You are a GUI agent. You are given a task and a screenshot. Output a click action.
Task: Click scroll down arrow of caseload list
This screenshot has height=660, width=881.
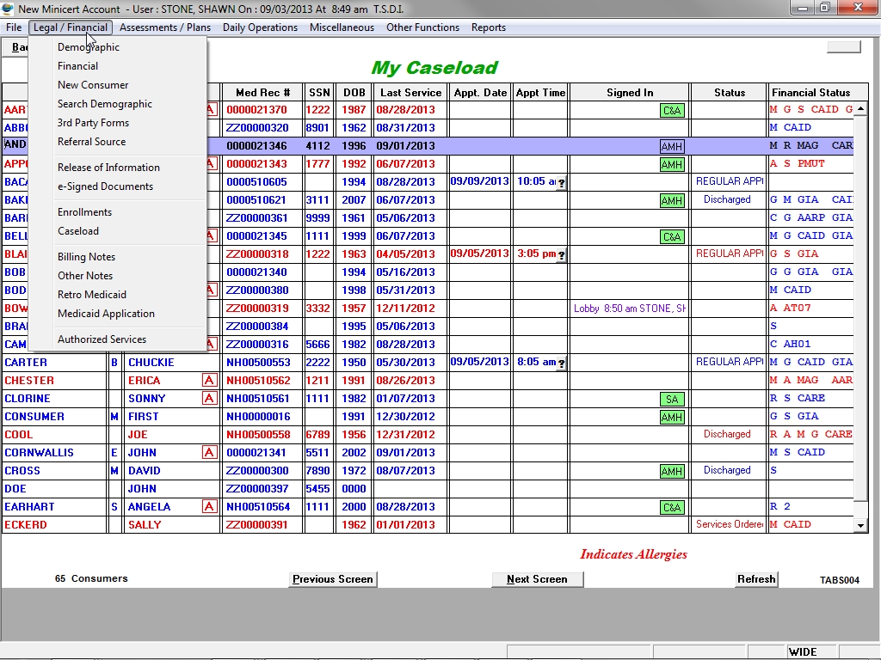click(860, 526)
